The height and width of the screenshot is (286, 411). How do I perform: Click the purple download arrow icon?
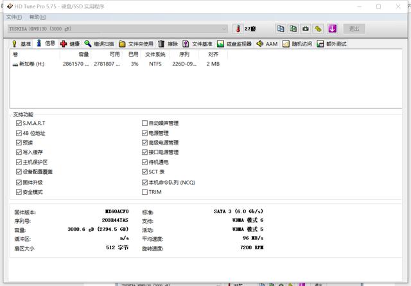[333, 28]
